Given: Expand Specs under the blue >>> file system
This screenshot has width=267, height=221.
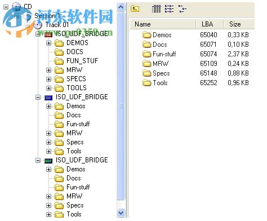Looking at the screenshot, I should 48,143.
